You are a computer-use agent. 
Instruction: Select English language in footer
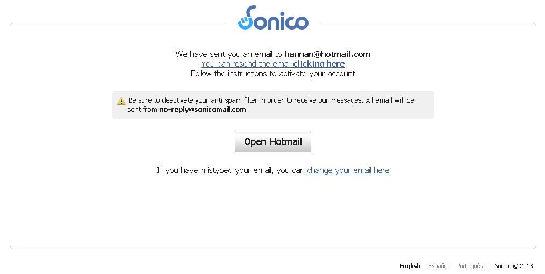(x=410, y=266)
